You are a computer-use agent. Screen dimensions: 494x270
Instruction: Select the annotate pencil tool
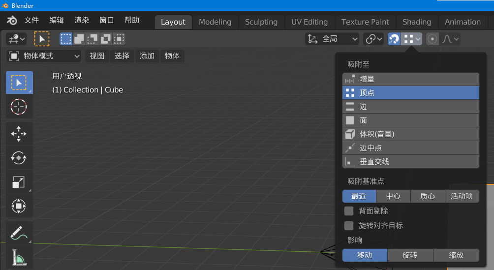click(19, 233)
